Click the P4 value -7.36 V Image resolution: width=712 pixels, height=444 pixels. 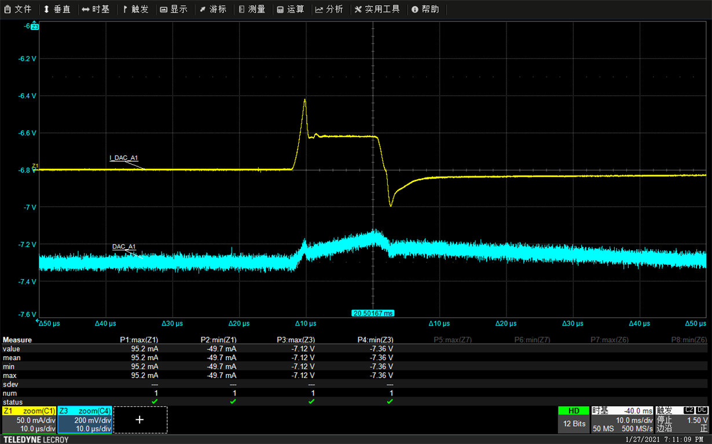[x=382, y=349]
